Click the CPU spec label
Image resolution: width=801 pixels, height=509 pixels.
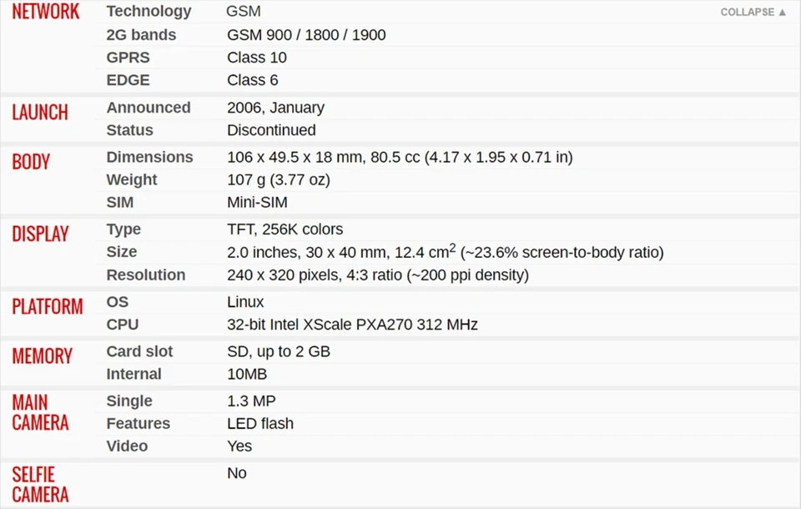pos(122,325)
